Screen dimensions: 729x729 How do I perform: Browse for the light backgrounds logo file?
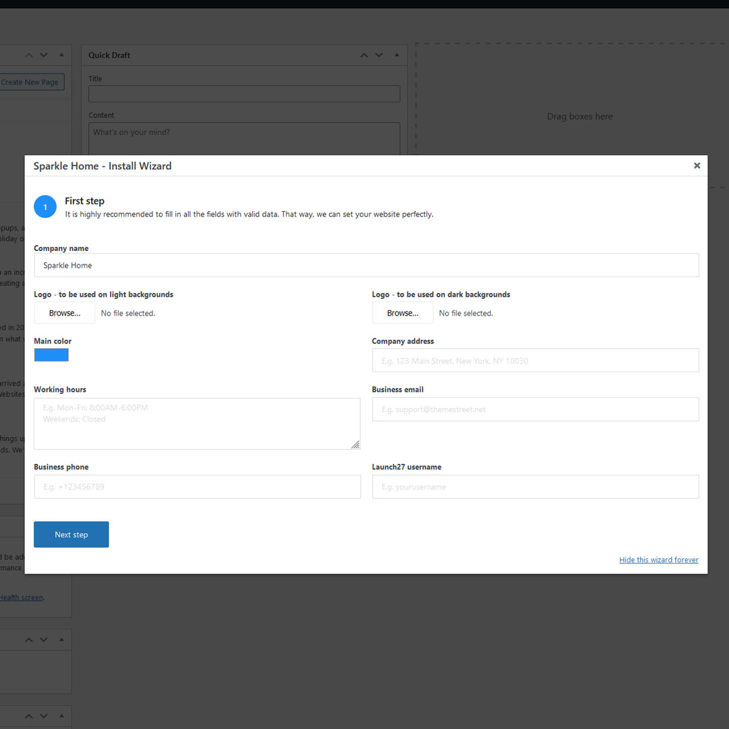point(65,313)
